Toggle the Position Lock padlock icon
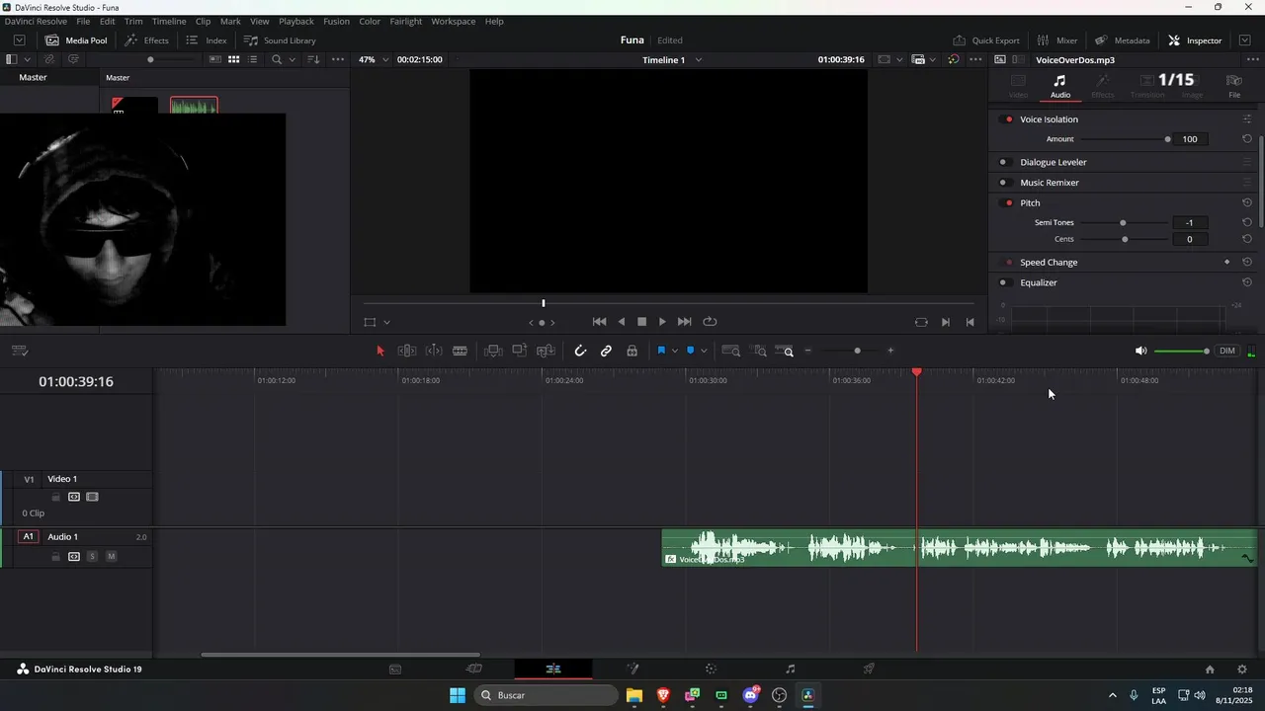The width and height of the screenshot is (1265, 711). (x=632, y=351)
